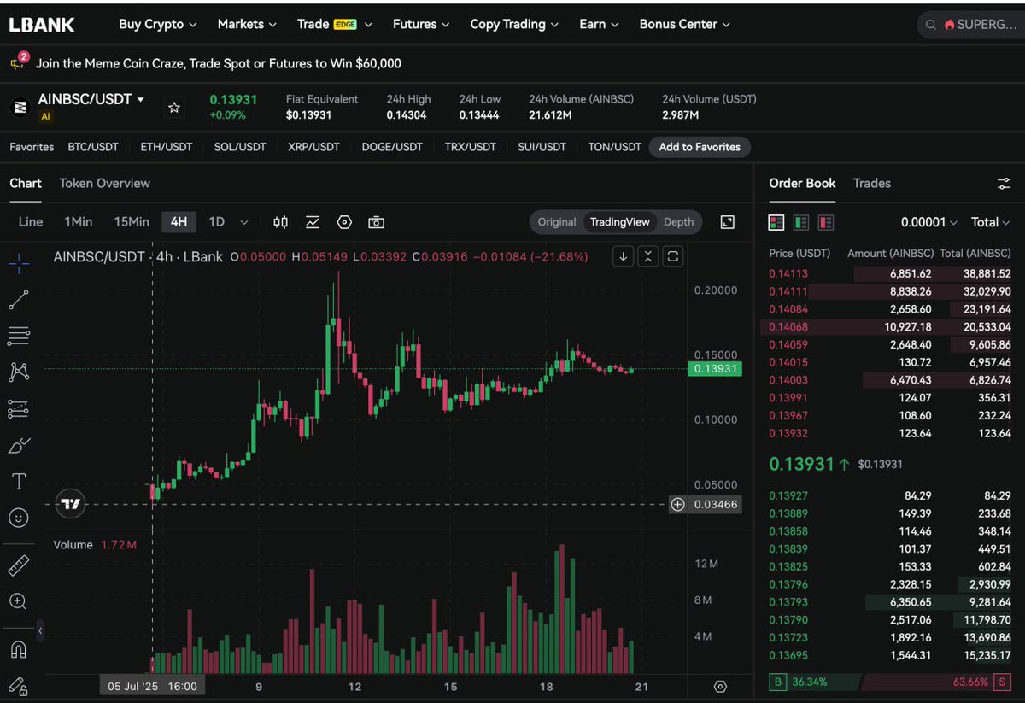
Task: Show only buy orders view
Action: [801, 222]
